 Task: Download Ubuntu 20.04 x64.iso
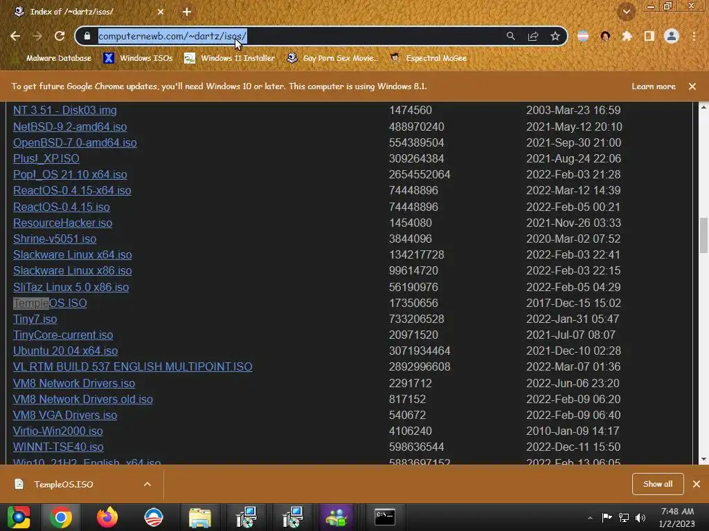coord(66,351)
